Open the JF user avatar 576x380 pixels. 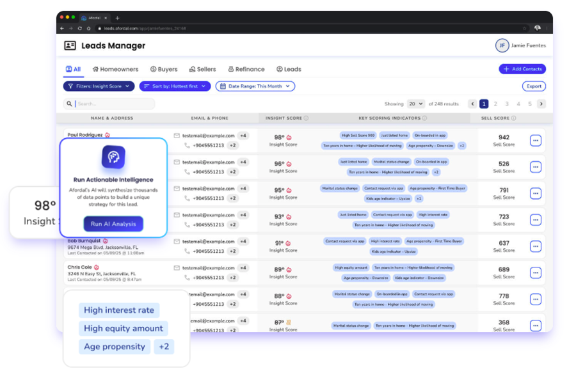502,45
